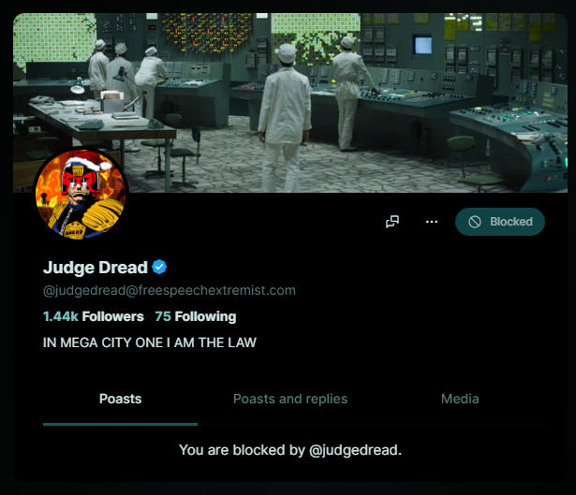Click the @judgedread mention in blocked notice

pos(355,450)
